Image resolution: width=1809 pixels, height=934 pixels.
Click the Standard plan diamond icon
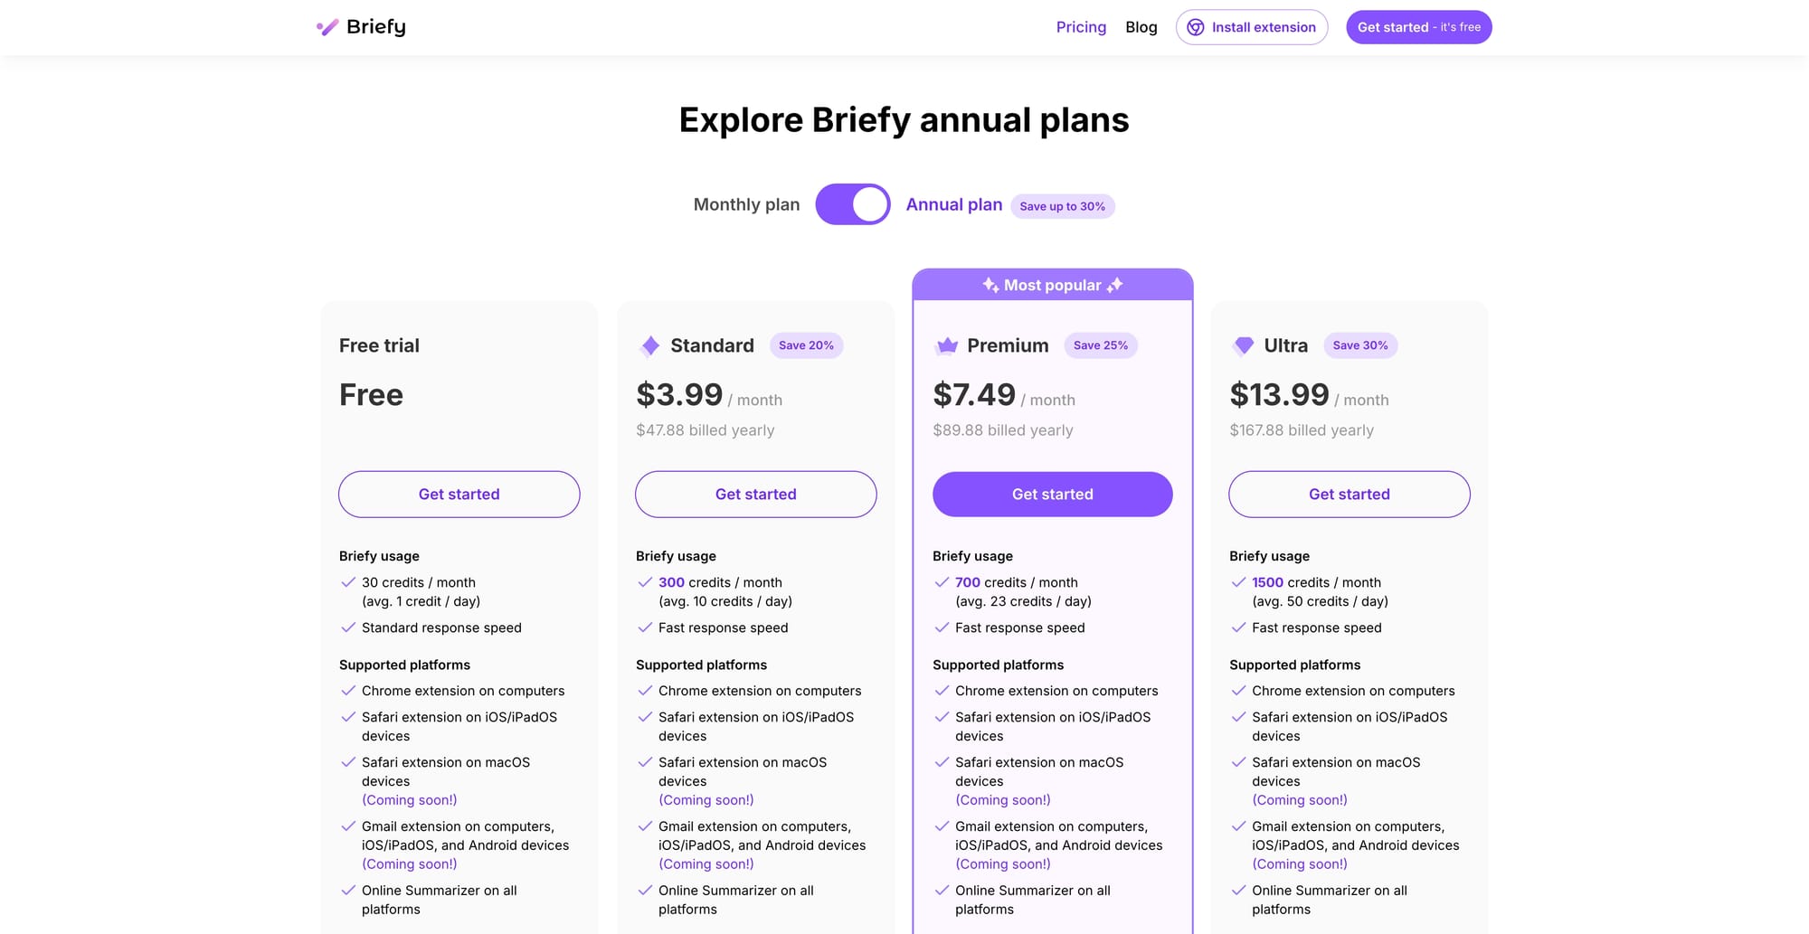[650, 345]
